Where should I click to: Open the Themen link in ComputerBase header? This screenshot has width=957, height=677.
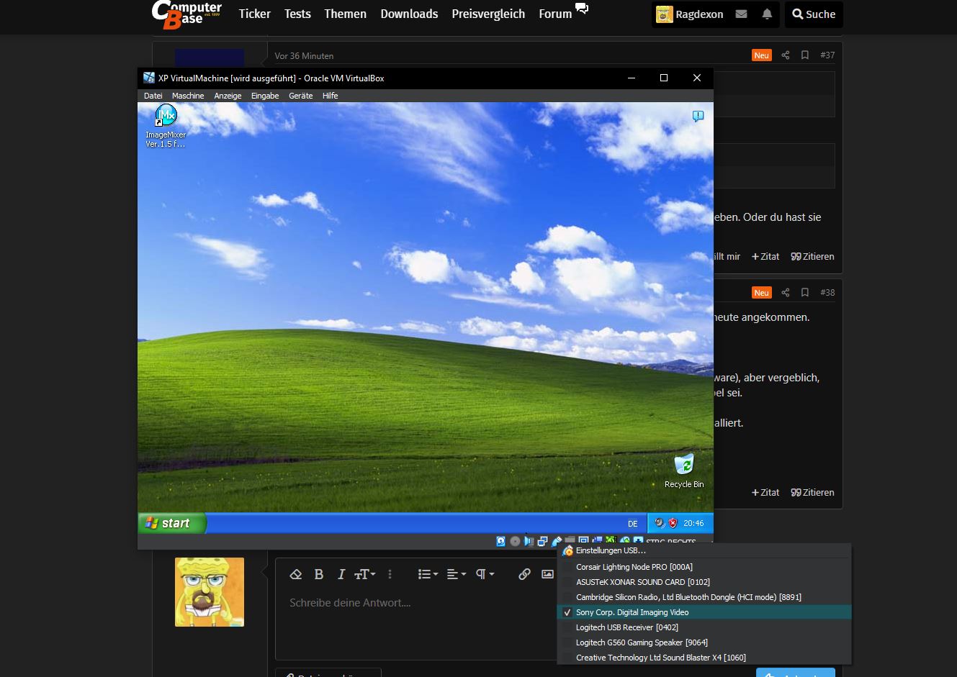(x=345, y=14)
